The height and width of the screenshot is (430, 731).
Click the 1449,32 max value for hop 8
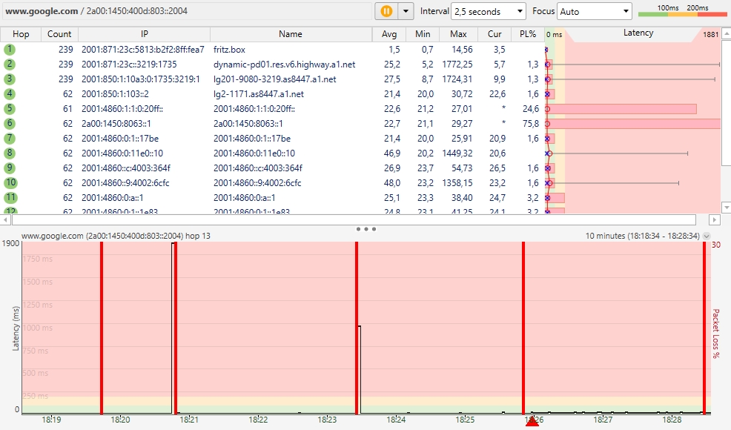click(x=457, y=153)
